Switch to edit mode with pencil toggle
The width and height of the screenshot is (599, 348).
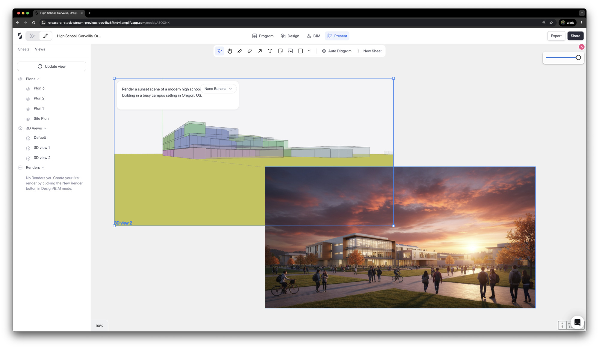[x=46, y=36]
